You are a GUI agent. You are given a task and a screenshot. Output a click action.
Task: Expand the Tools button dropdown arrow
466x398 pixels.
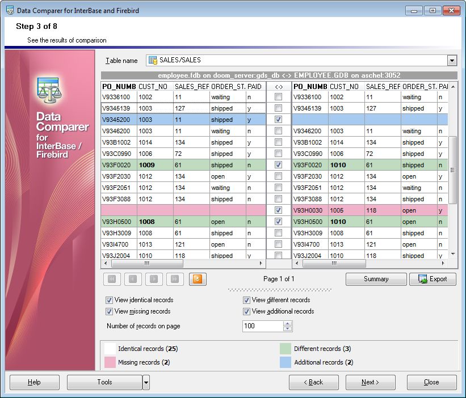[x=146, y=382]
